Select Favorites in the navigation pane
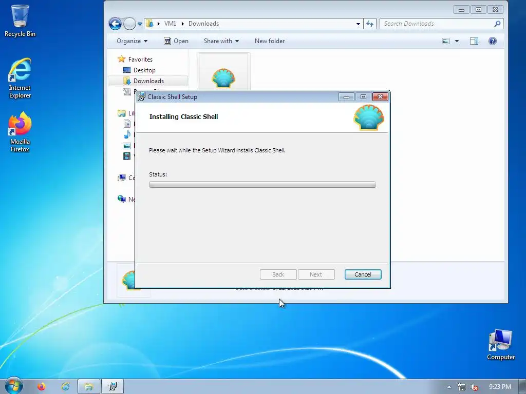The image size is (526, 394). pos(140,60)
